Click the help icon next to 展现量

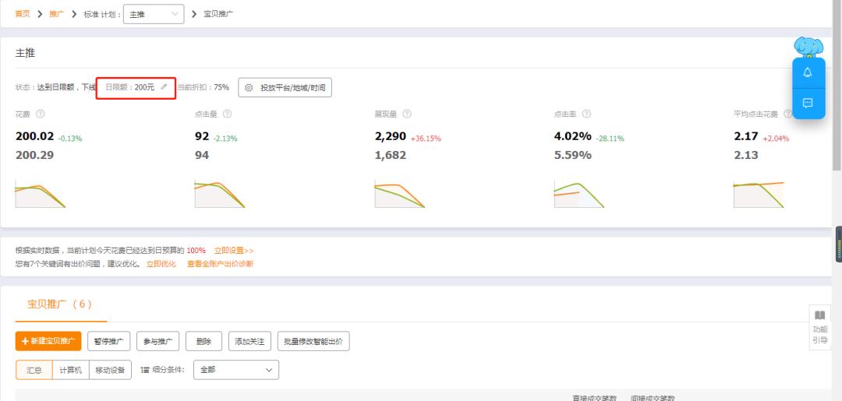point(407,114)
